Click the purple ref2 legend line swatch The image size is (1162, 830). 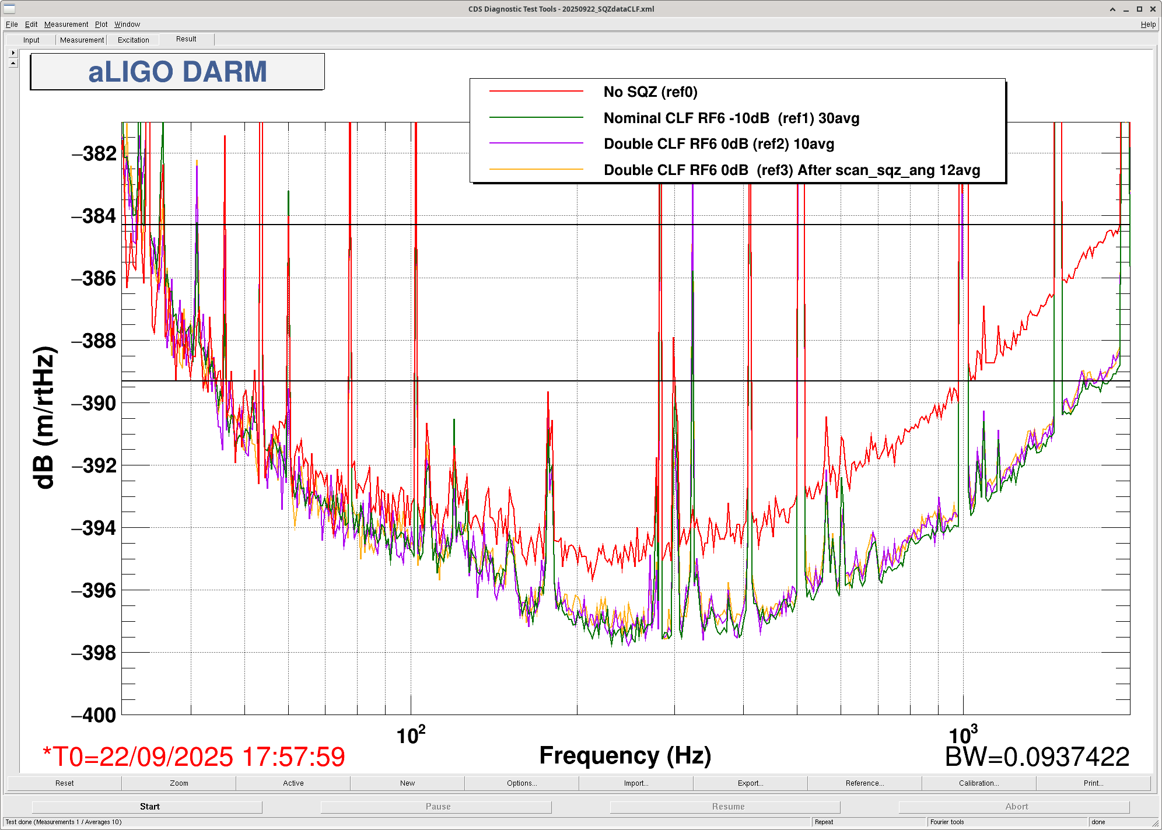click(536, 143)
